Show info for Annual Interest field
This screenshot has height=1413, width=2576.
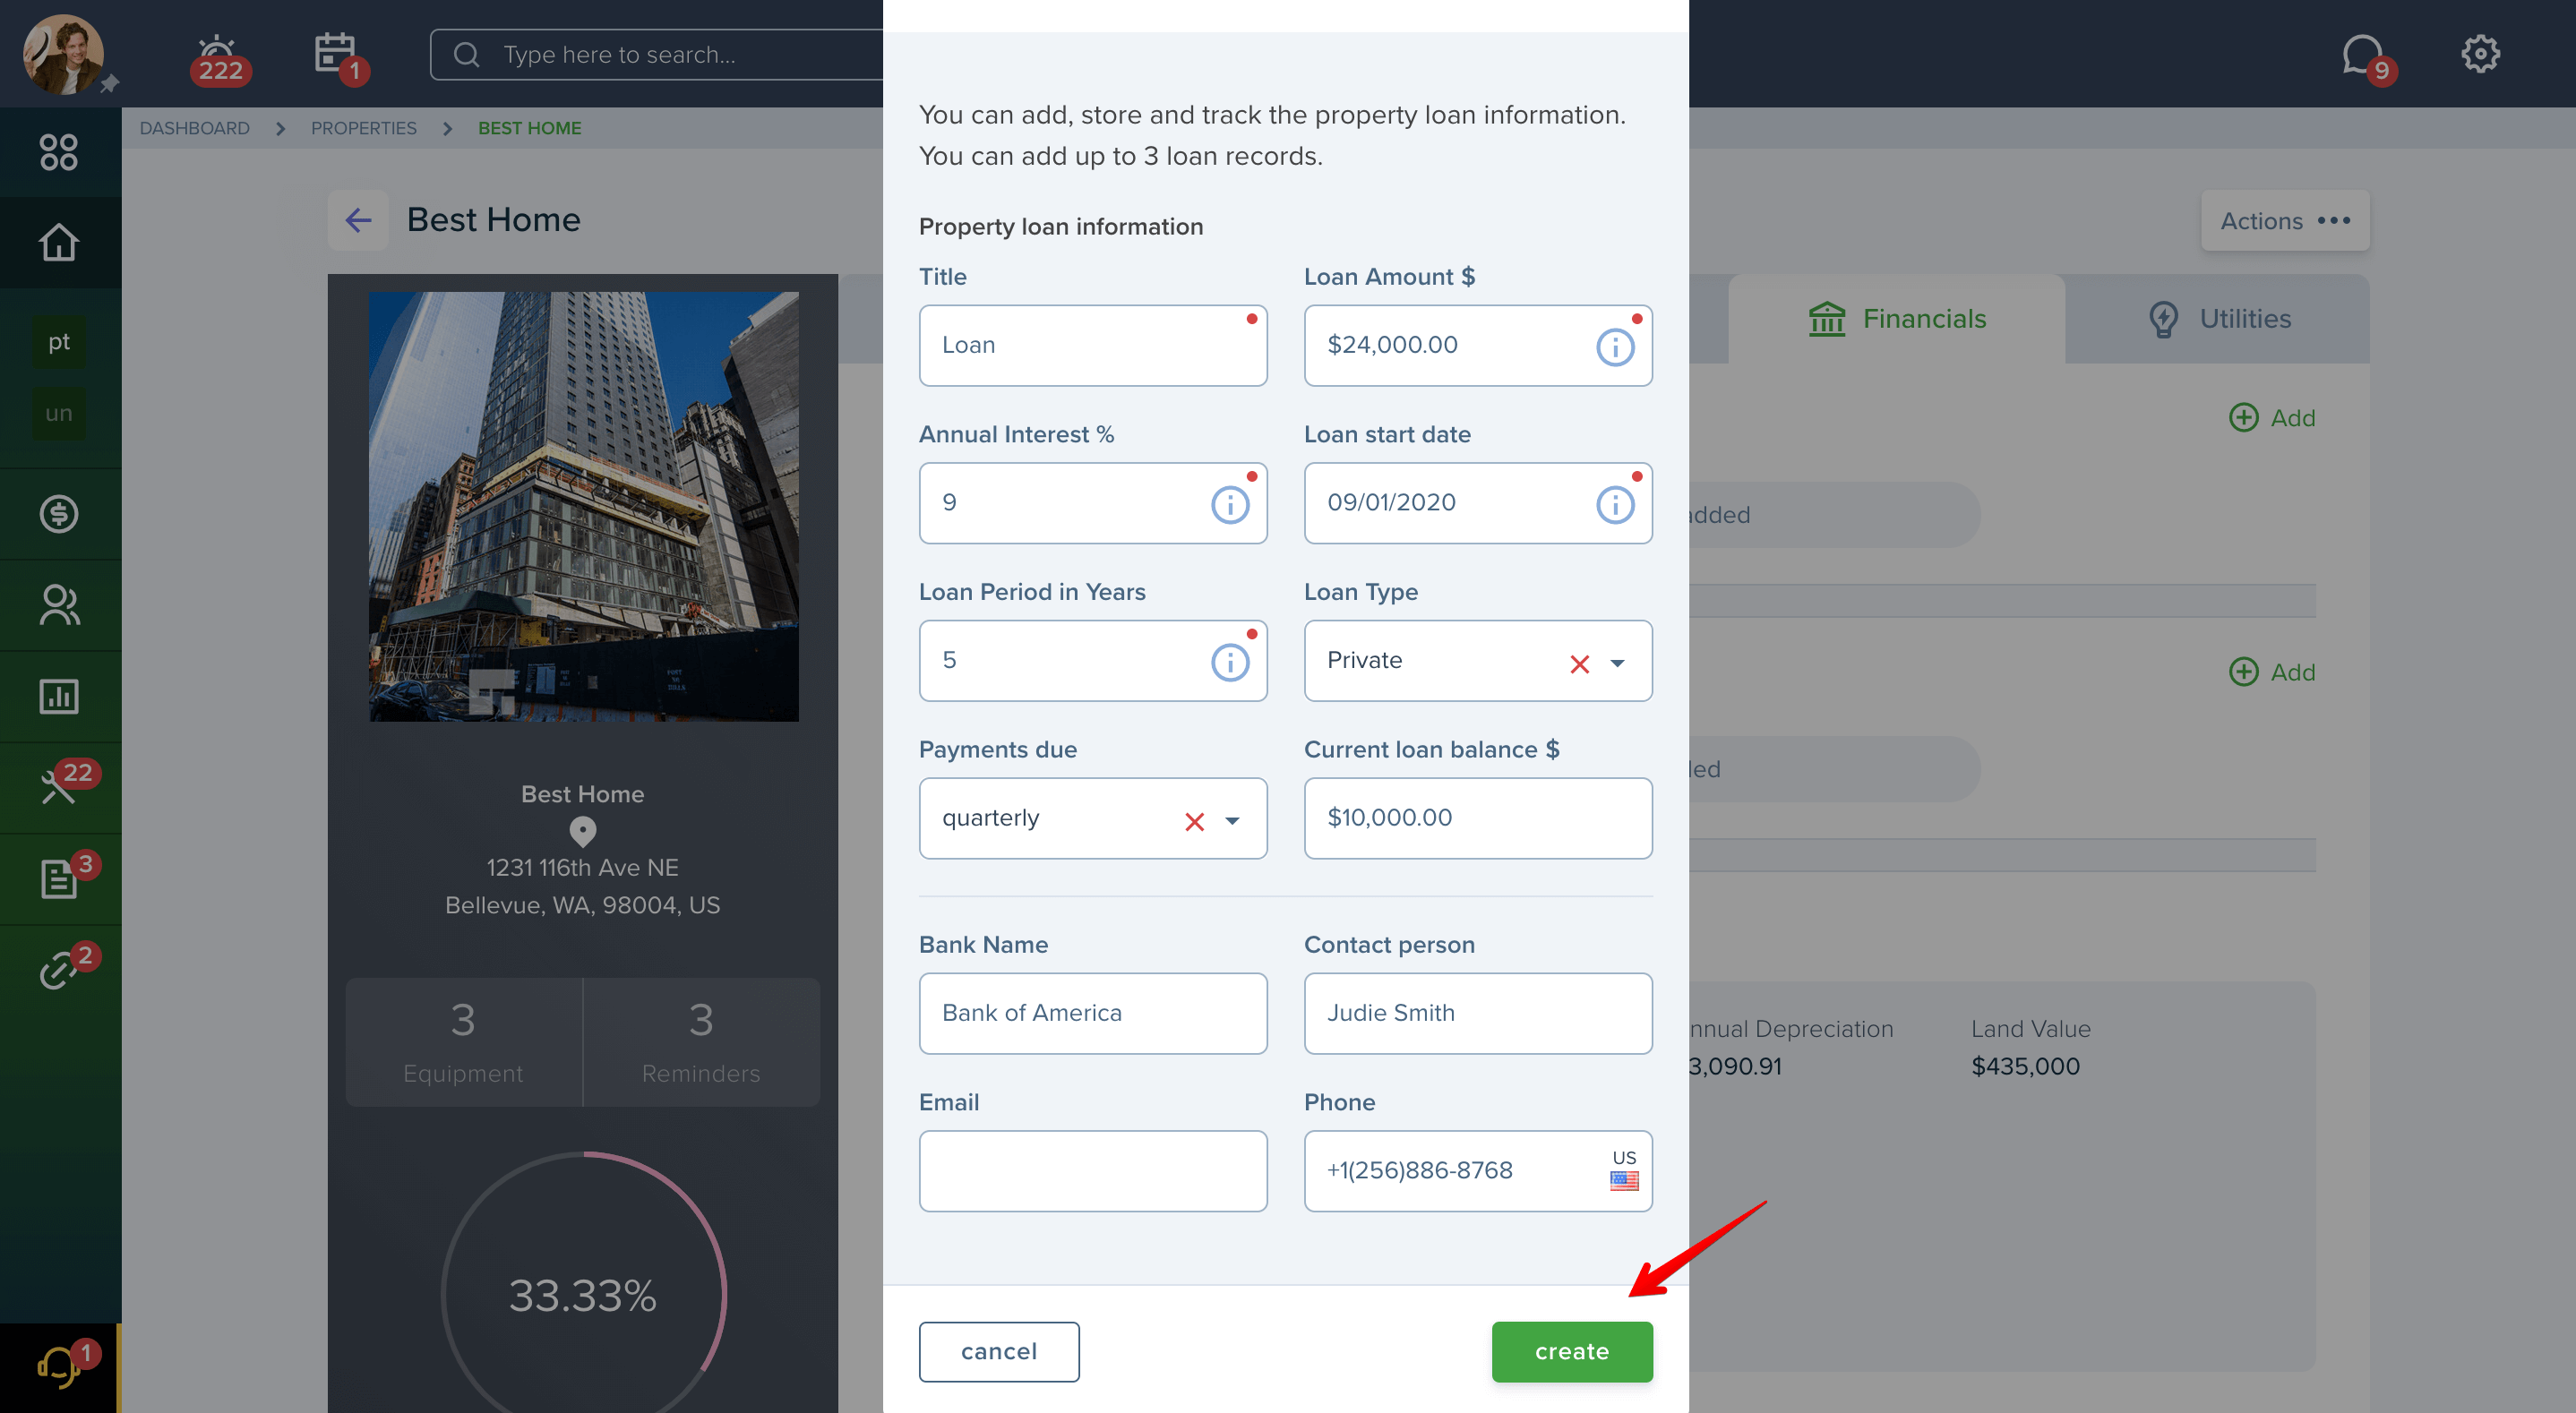[1229, 505]
